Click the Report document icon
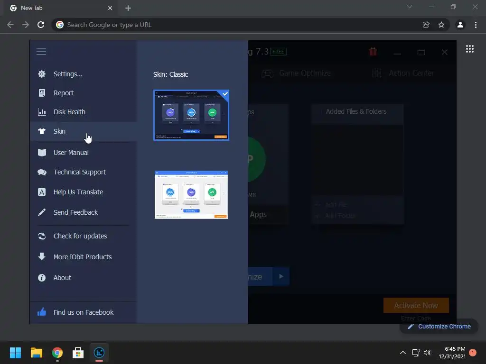 [42, 93]
